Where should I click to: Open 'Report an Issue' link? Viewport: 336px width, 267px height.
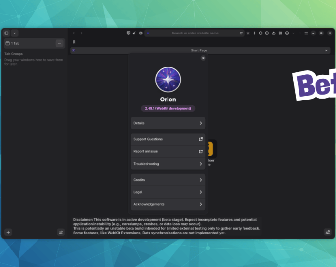pyautogui.click(x=168, y=151)
